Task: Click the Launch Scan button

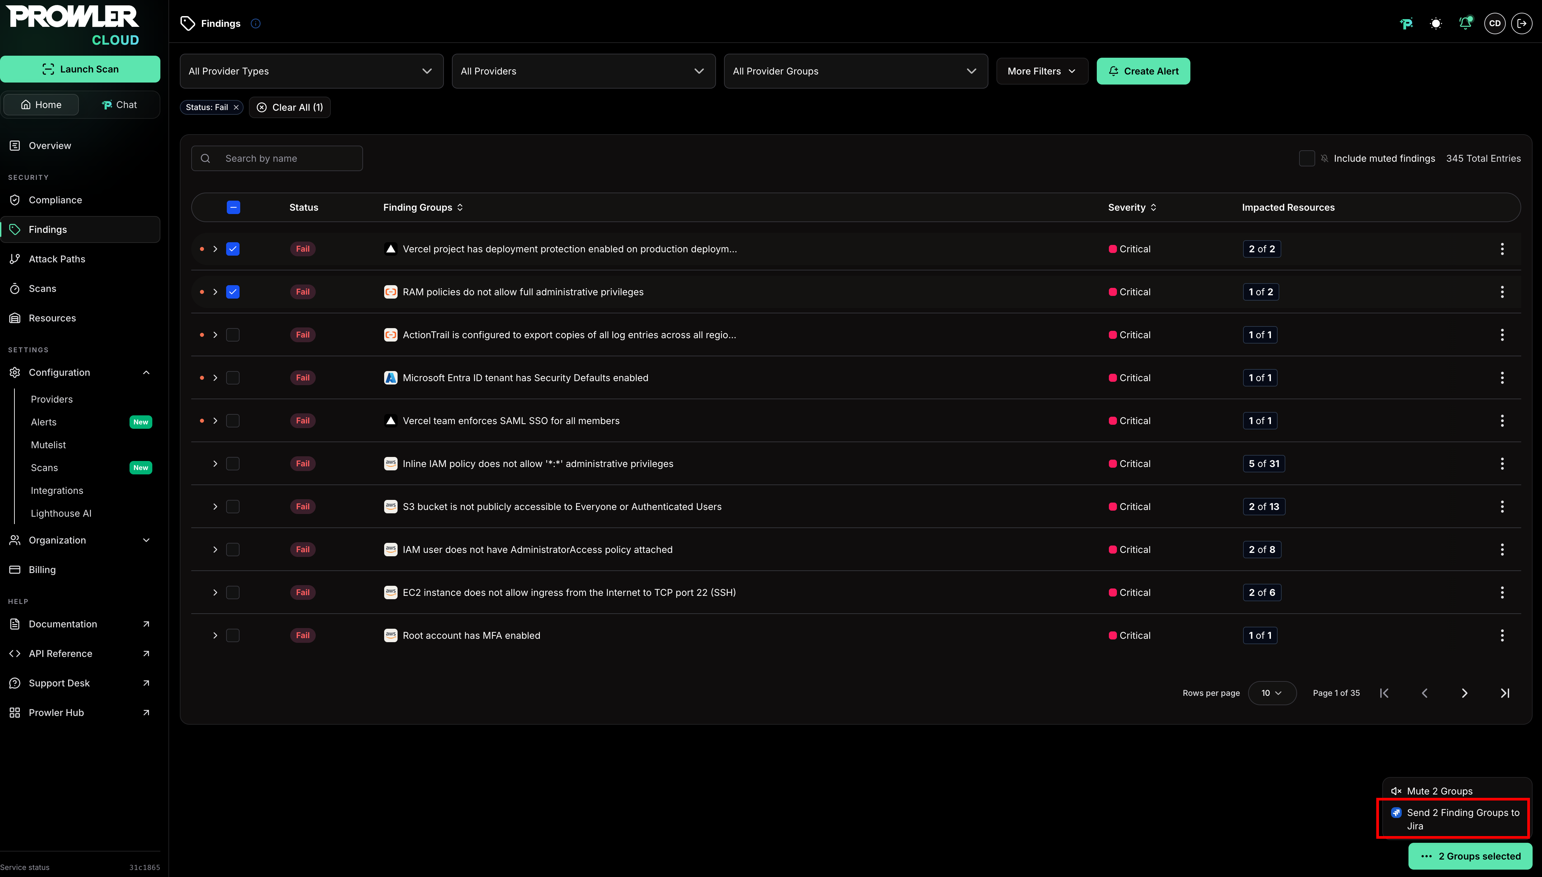Action: (80, 69)
